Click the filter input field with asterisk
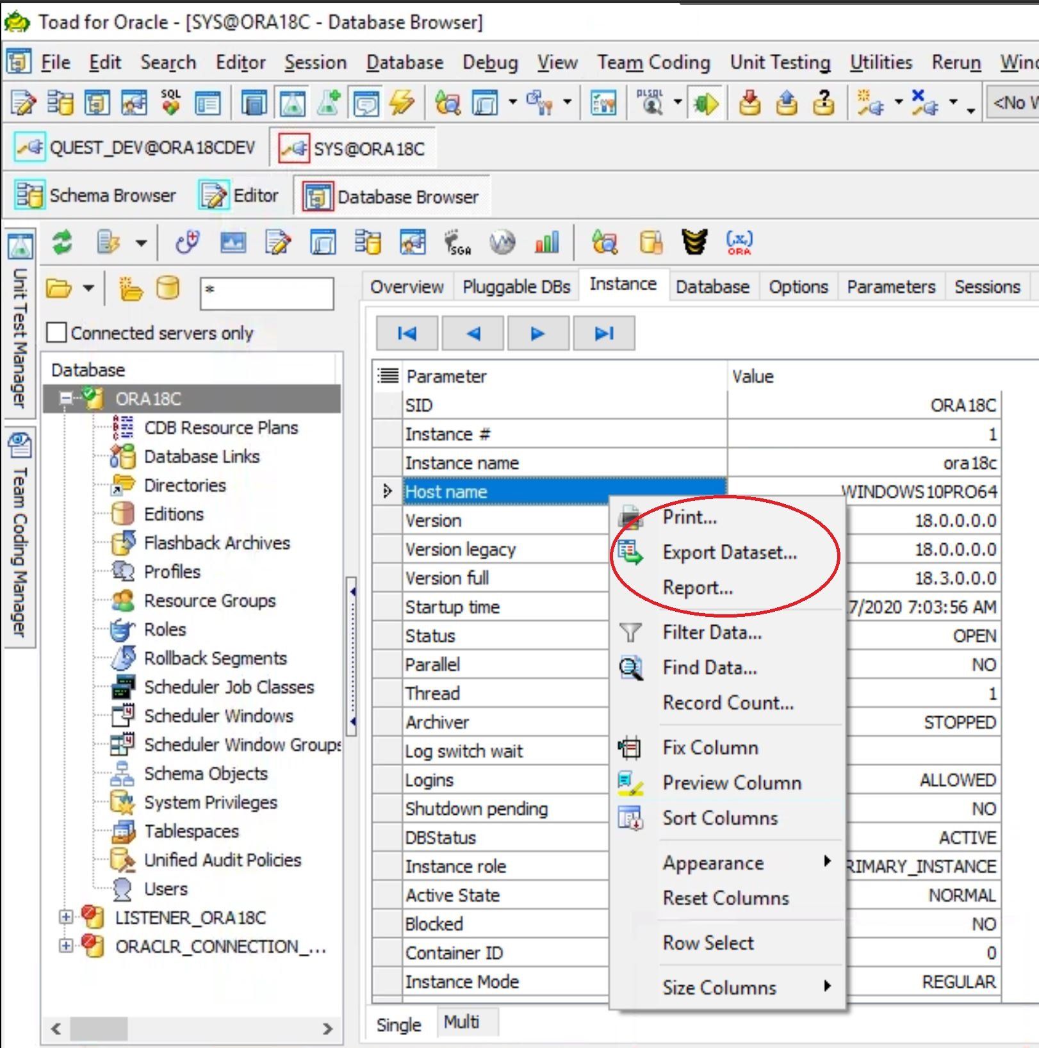The image size is (1039, 1048). pos(266,293)
